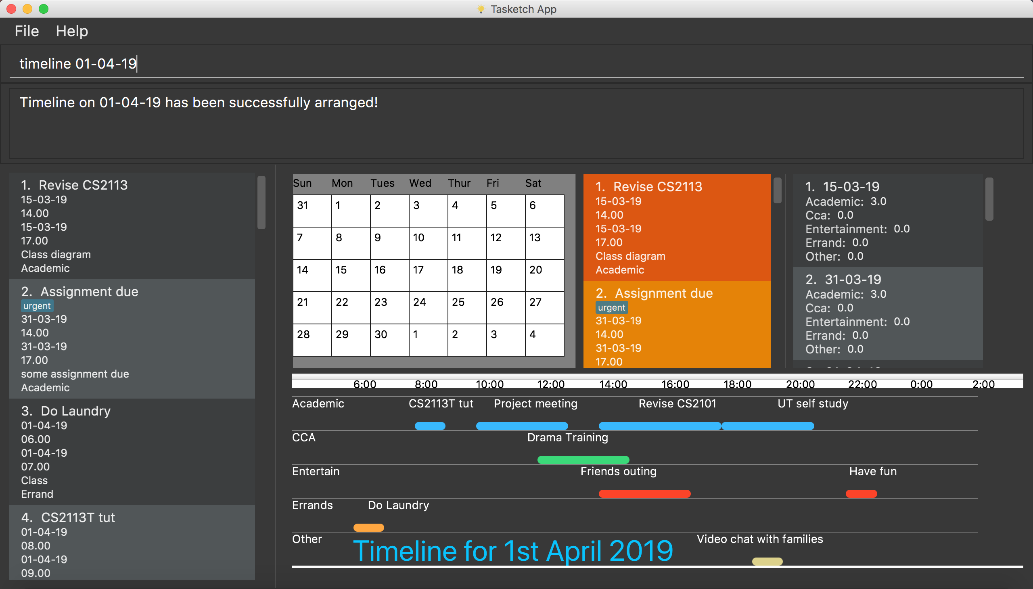Click the Tasketch App title bar
Screen dimensions: 1033x589
[516, 9]
